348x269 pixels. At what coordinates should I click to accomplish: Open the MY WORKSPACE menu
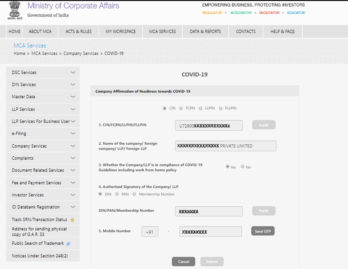[121, 31]
